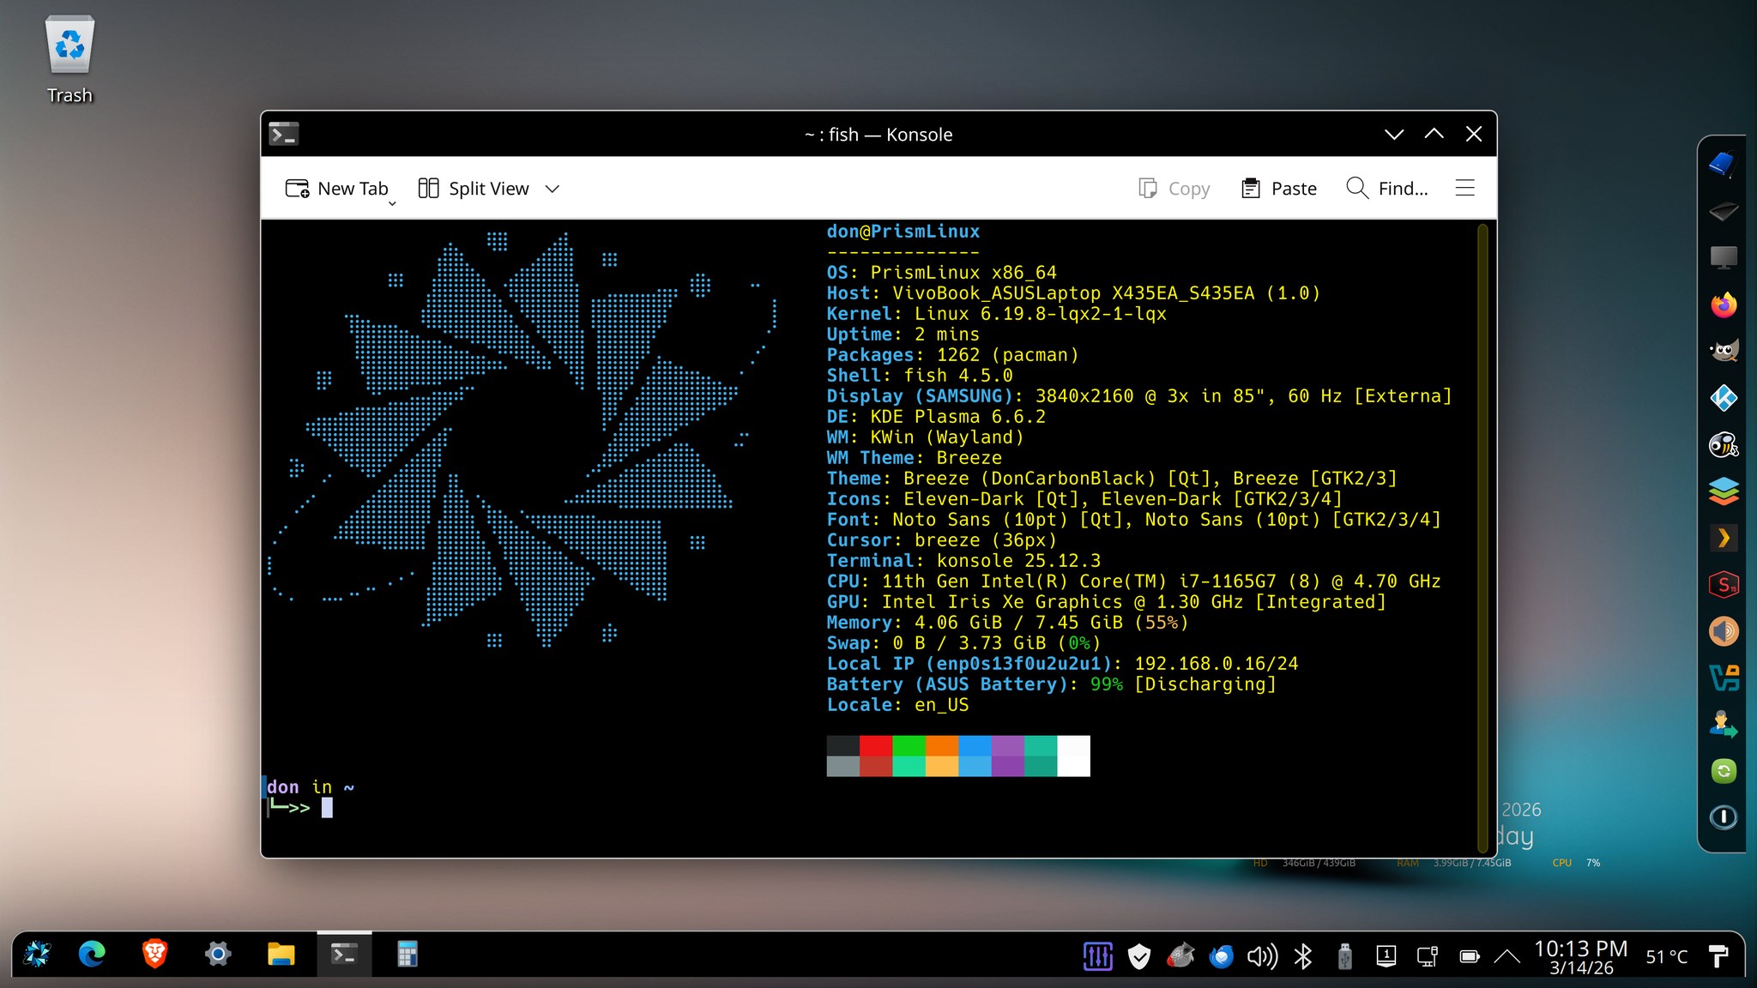
Task: Open a New Tab in Konsole
Action: coord(336,189)
